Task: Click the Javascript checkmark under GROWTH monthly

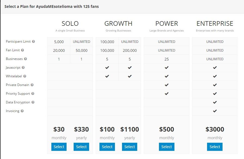Action: 107,68
